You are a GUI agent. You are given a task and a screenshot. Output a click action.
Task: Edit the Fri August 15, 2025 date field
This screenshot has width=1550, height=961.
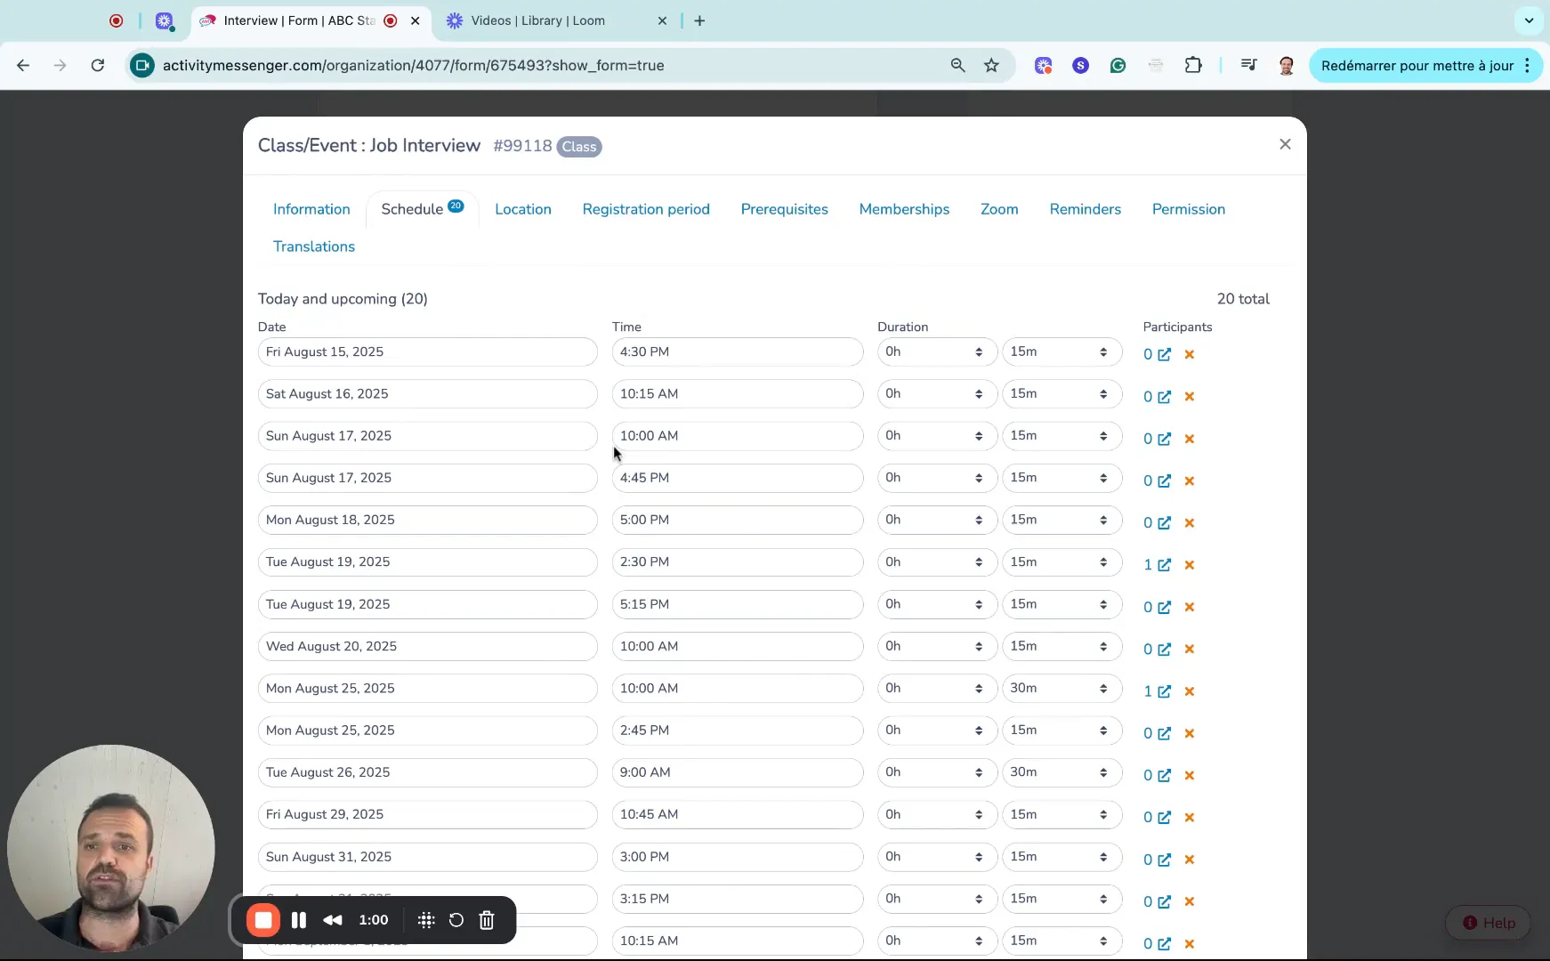click(x=427, y=351)
